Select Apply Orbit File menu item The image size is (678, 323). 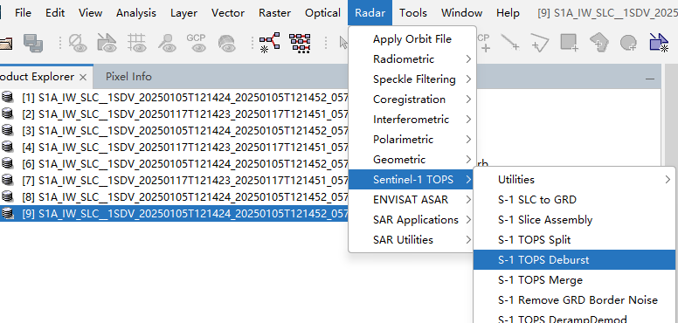coord(412,39)
